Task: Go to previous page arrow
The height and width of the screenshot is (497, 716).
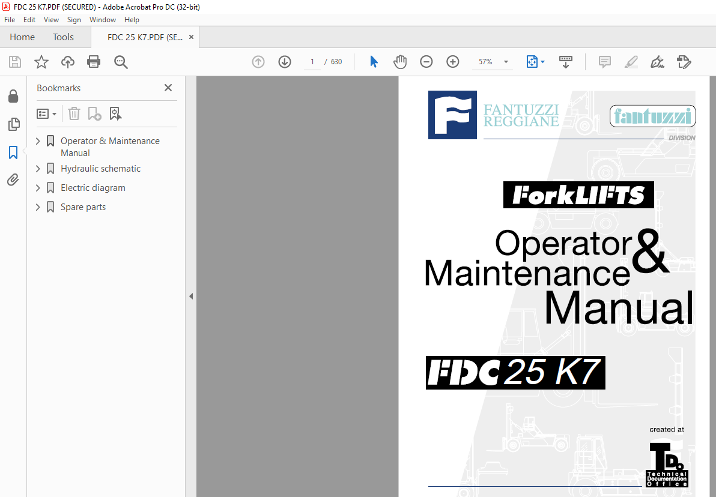Action: (258, 62)
